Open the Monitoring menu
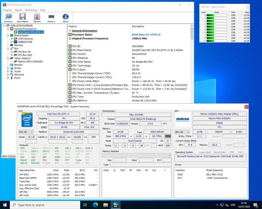The width and height of the screenshot is (262, 209). pyautogui.click(x=31, y=10)
